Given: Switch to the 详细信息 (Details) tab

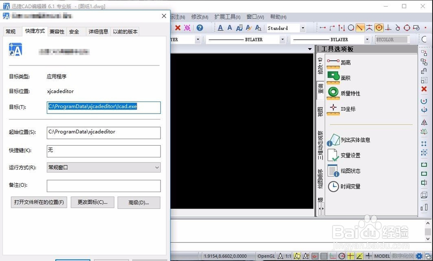Looking at the screenshot, I should [98, 32].
